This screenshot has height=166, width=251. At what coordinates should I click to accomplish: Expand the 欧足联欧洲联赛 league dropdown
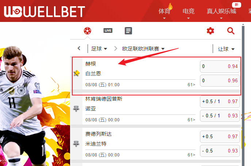pyautogui.click(x=143, y=49)
